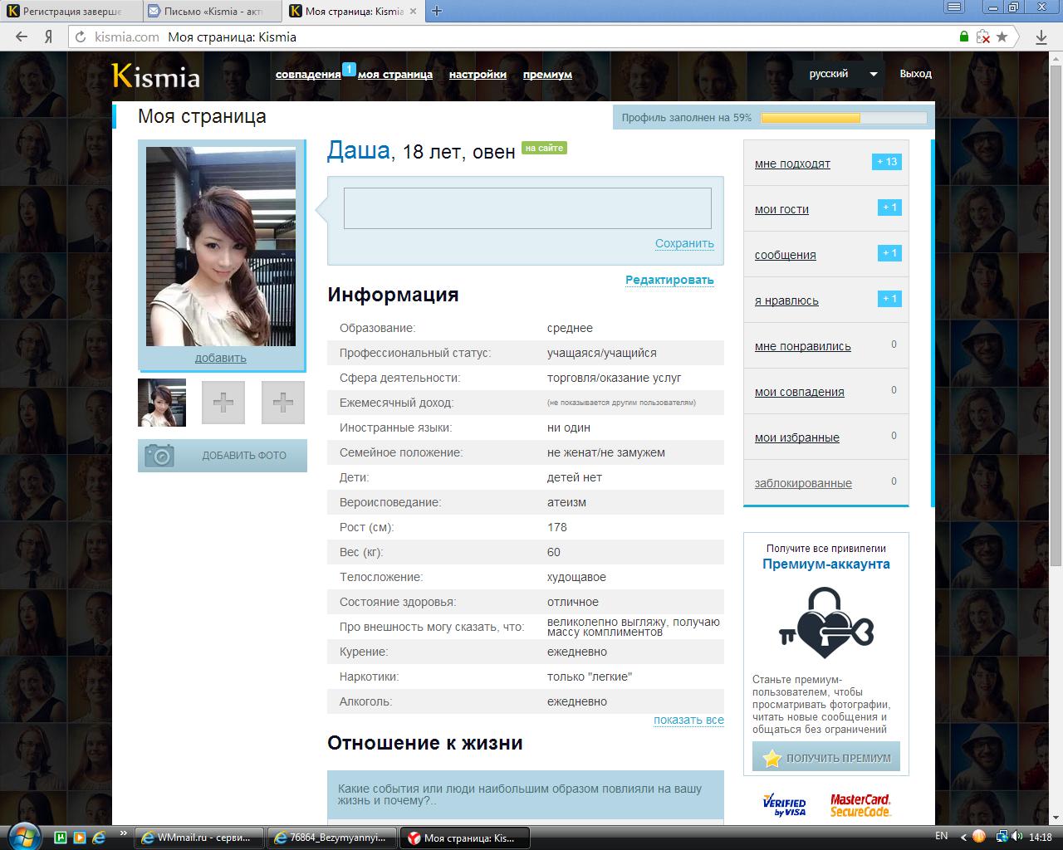Open мне понравились in sidebar
1063x850 pixels.
pyautogui.click(x=803, y=346)
